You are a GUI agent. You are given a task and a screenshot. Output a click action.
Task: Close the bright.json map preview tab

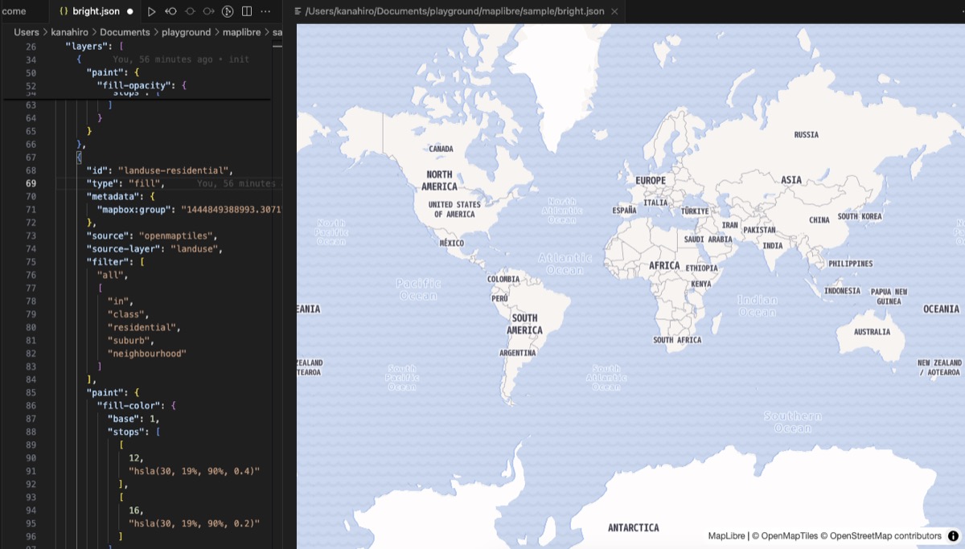[x=615, y=11]
